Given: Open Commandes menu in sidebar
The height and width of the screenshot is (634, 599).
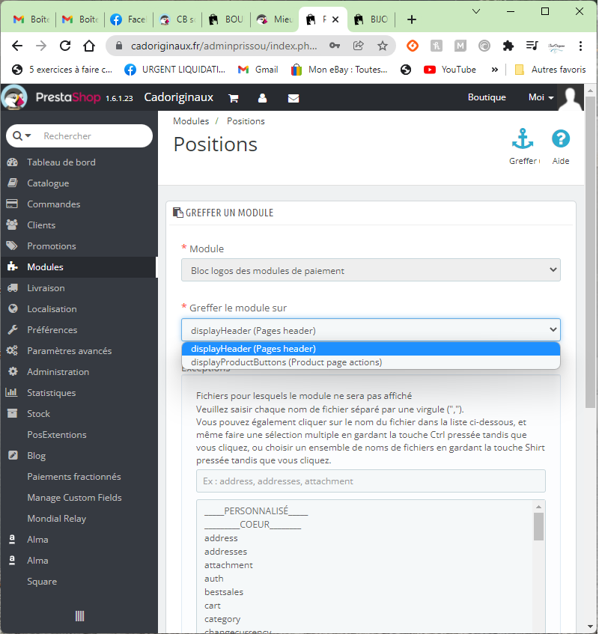Looking at the screenshot, I should point(54,204).
